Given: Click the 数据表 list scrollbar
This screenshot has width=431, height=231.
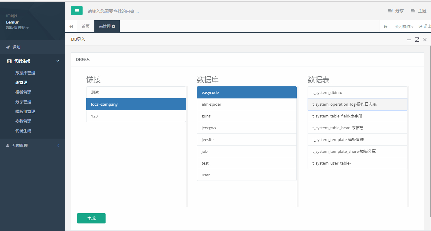Looking at the screenshot, I should 408,147.
